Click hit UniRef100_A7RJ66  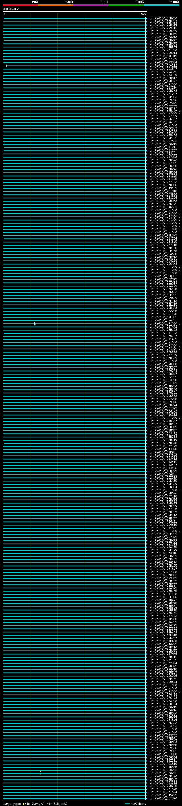point(163,248)
